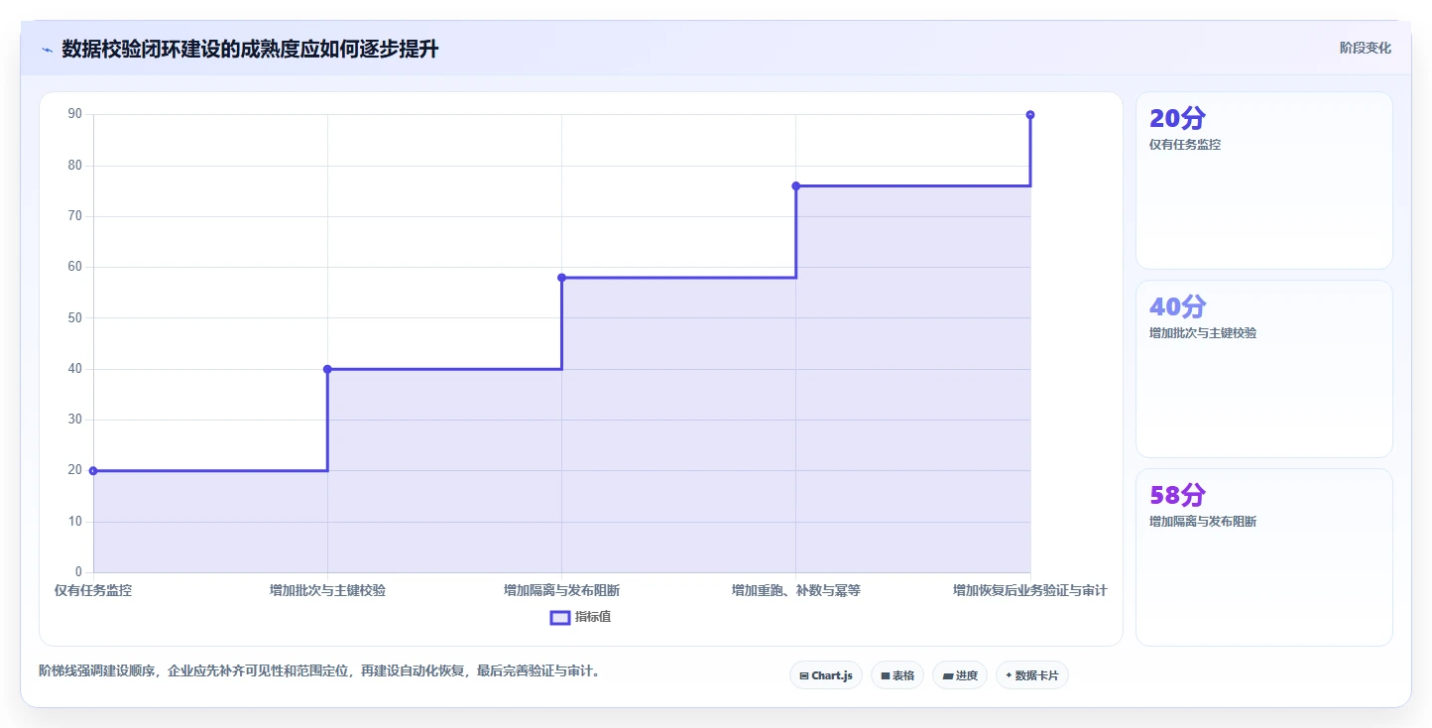This screenshot has height=728, width=1432.
Task: Click the 表格 pill icon
Action: click(885, 675)
